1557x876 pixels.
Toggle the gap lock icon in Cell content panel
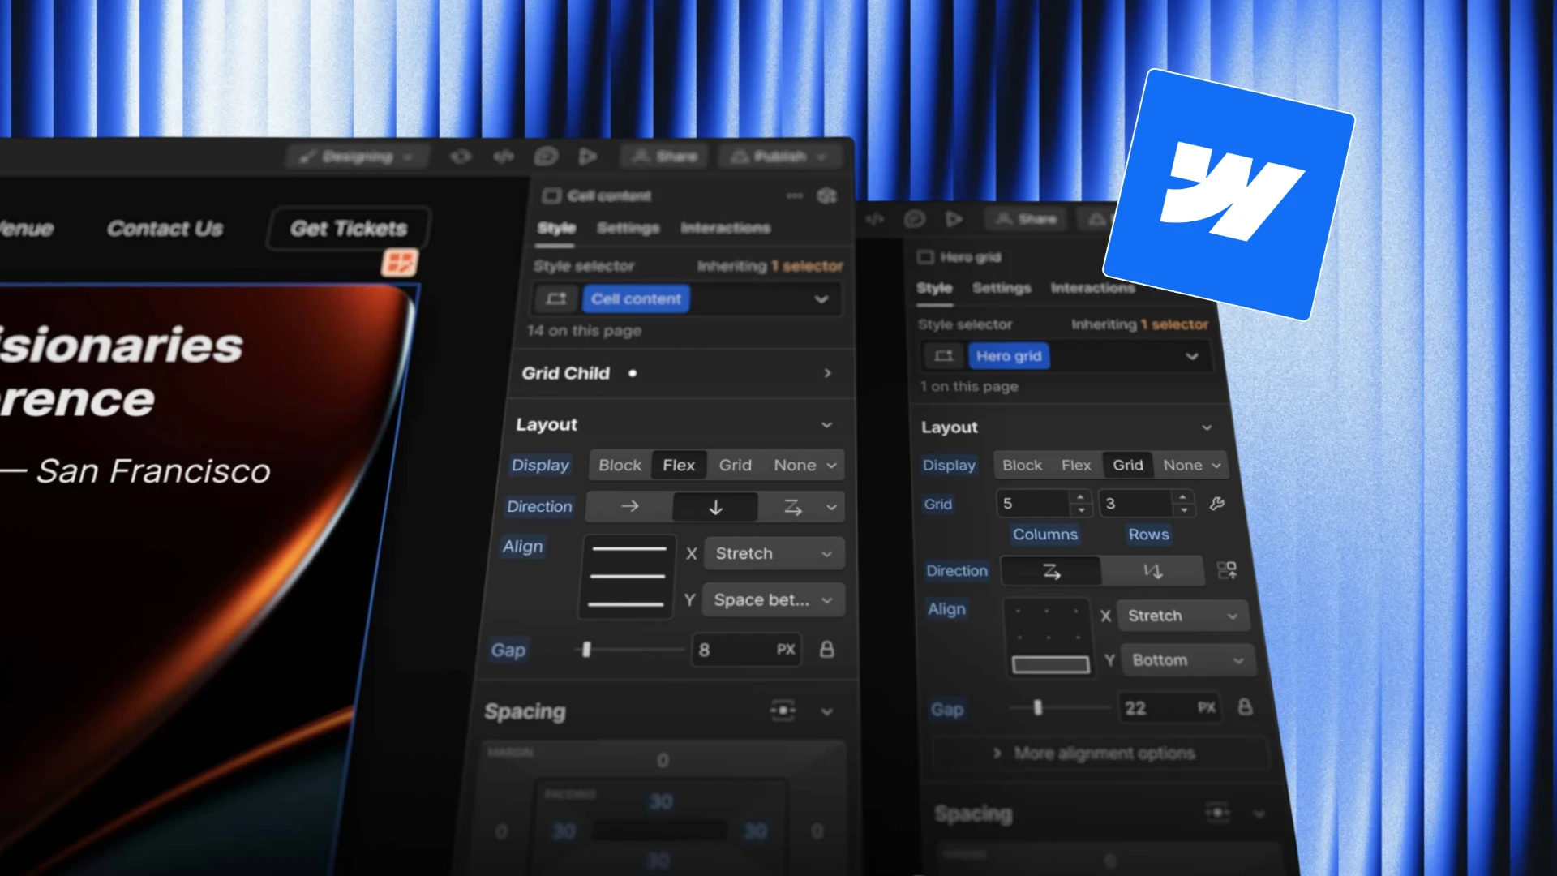(826, 650)
